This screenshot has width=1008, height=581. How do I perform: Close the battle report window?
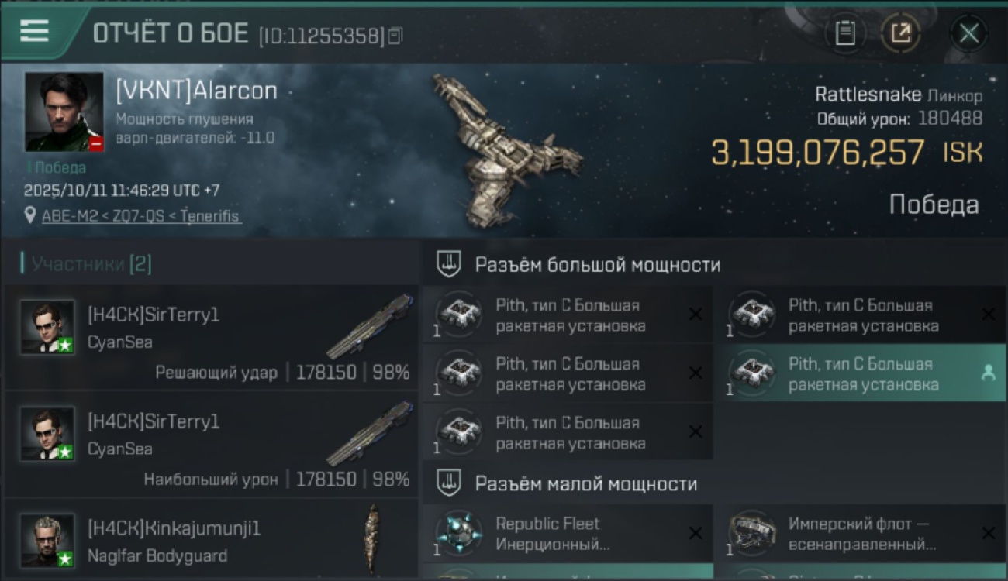[x=968, y=33]
